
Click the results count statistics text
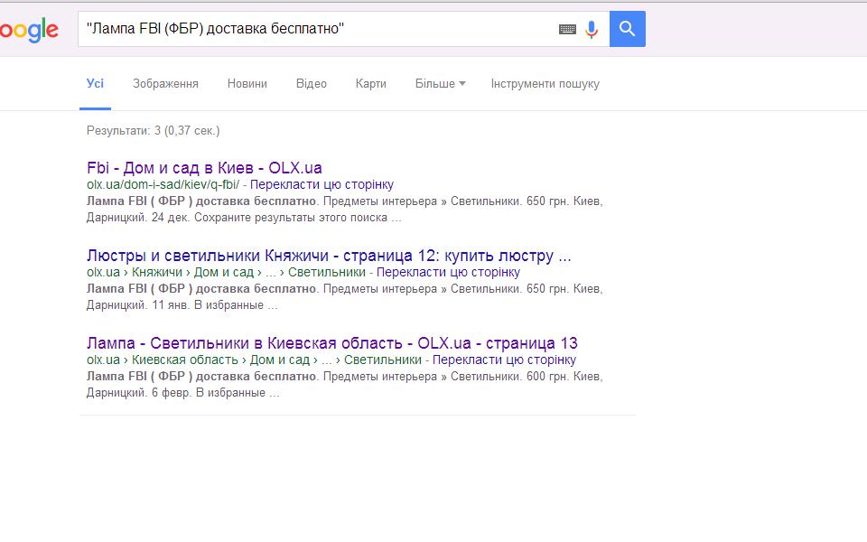coord(153,130)
